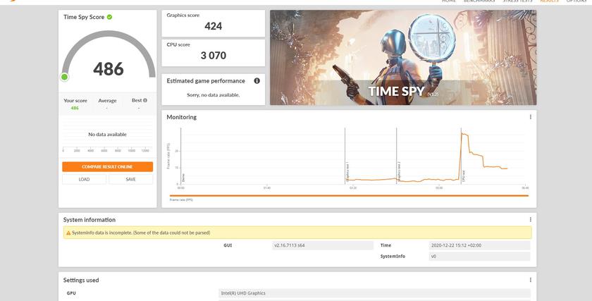Click the Time Spy banner image

(402, 57)
